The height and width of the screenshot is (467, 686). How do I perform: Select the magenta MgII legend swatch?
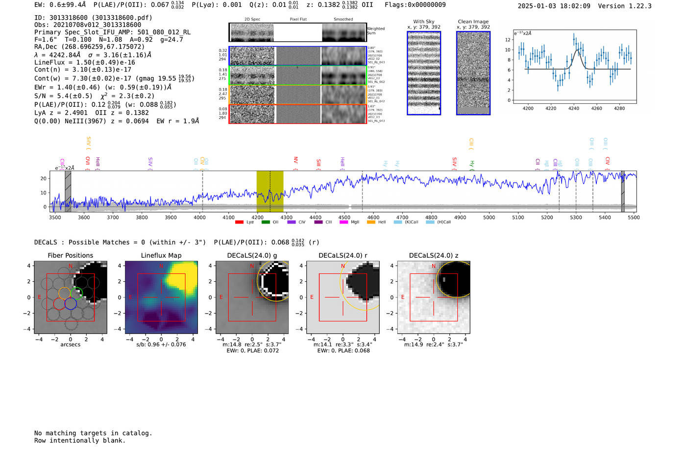[343, 222]
